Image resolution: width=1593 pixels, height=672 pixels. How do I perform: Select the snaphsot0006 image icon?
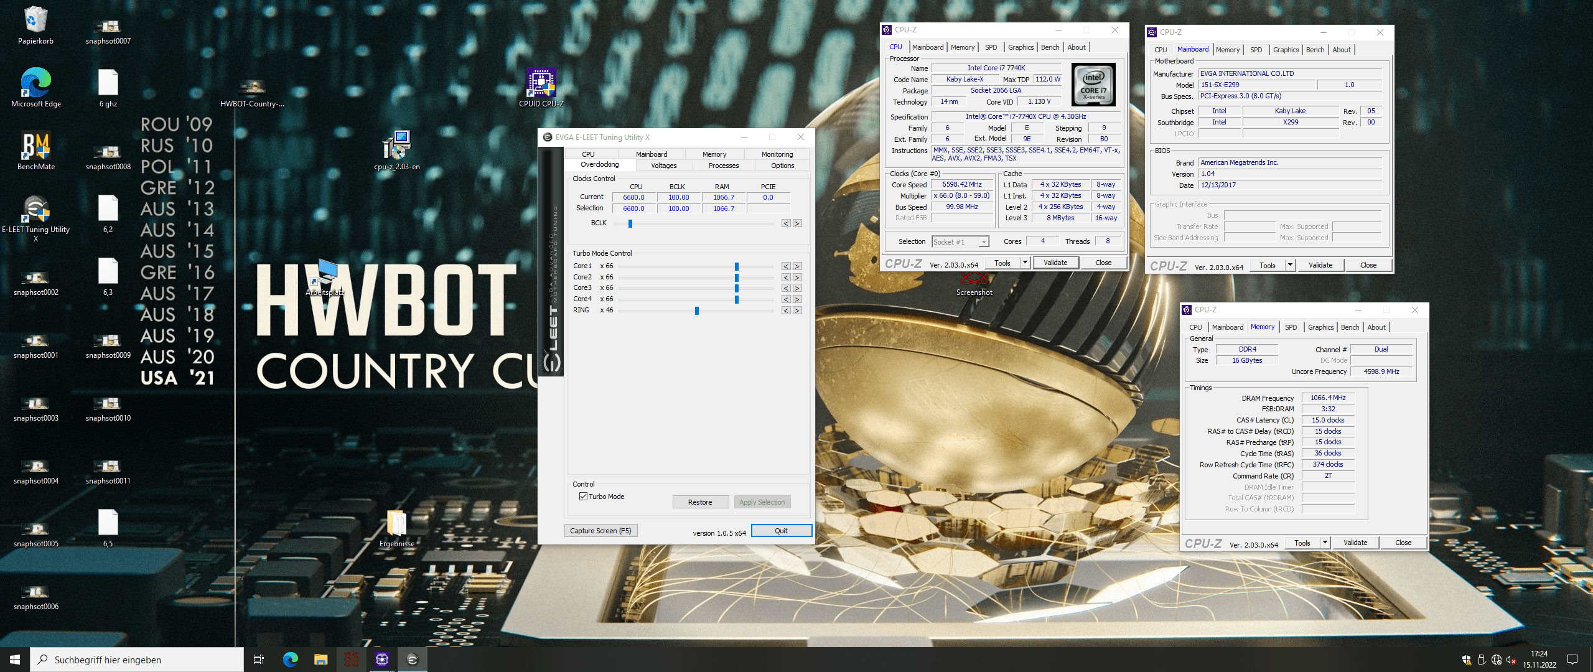click(x=35, y=597)
